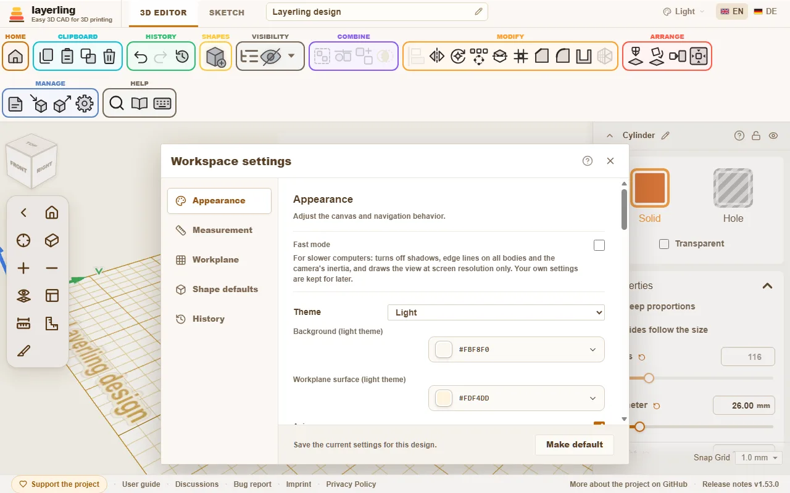Click the Import icon in Manage group
Image resolution: width=790 pixels, height=493 pixels.
point(39,104)
